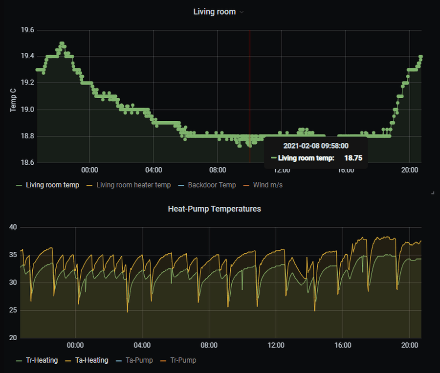This screenshot has height=373, width=440.
Task: Toggle Tr-Heating series in legend
Action: 42,360
